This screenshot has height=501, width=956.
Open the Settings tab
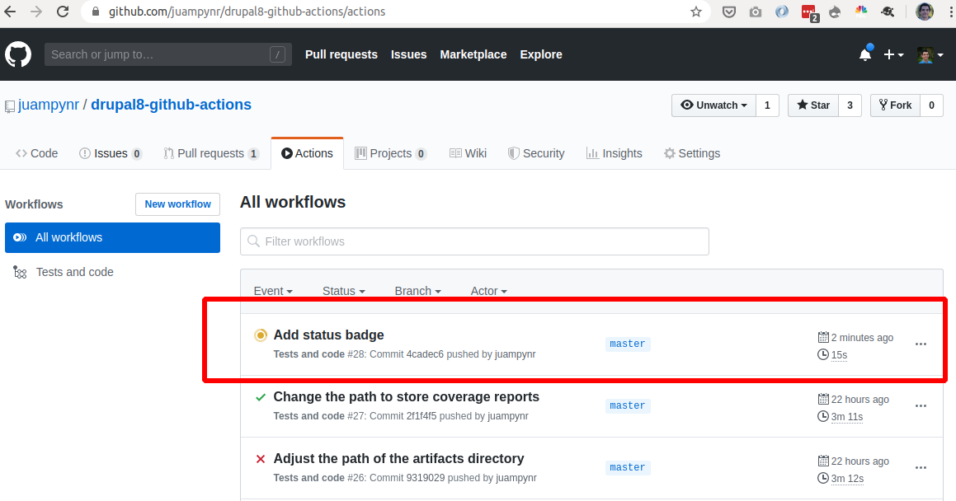pos(691,153)
